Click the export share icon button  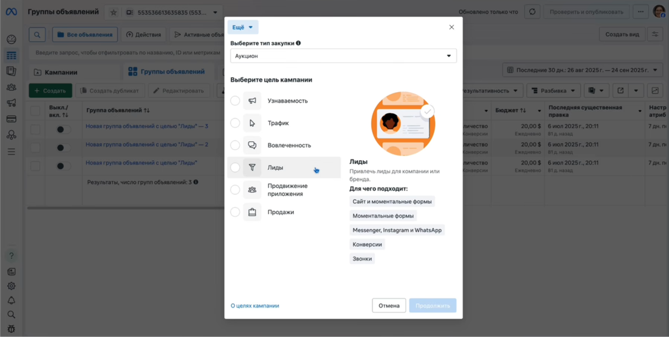[x=621, y=90]
